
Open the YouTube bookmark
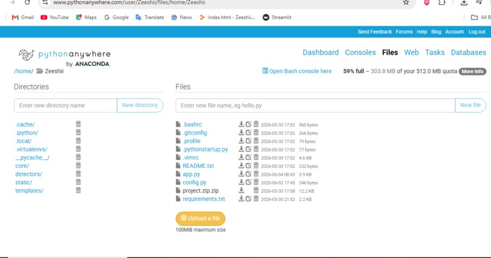(54, 17)
